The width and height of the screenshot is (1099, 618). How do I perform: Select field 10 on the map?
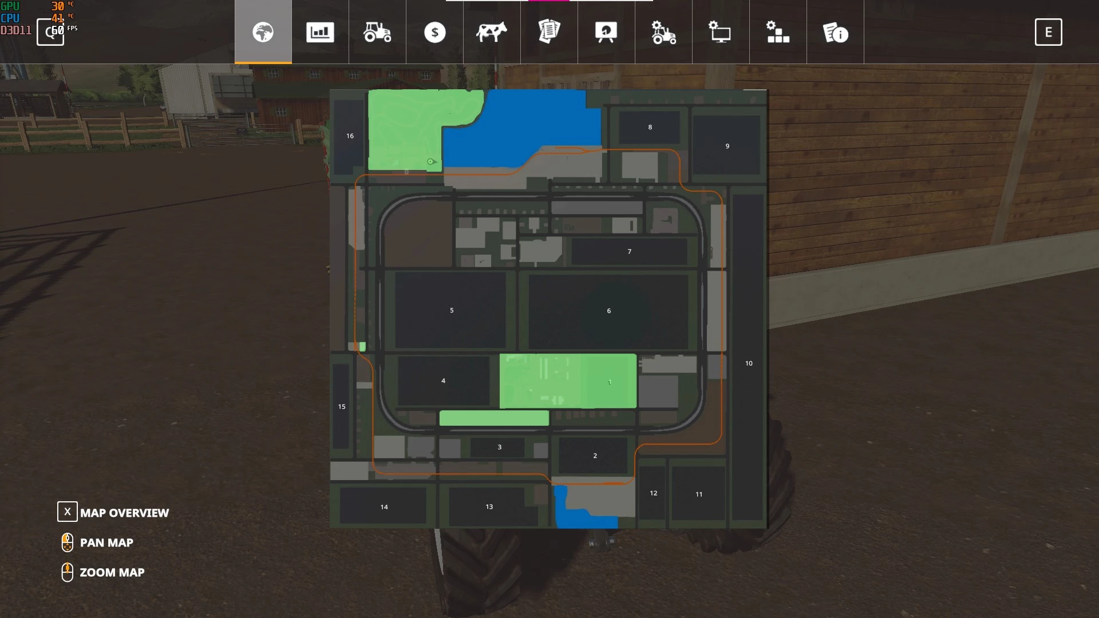tap(749, 363)
